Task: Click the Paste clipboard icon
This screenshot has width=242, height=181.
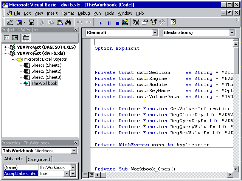Action: click(x=60, y=22)
